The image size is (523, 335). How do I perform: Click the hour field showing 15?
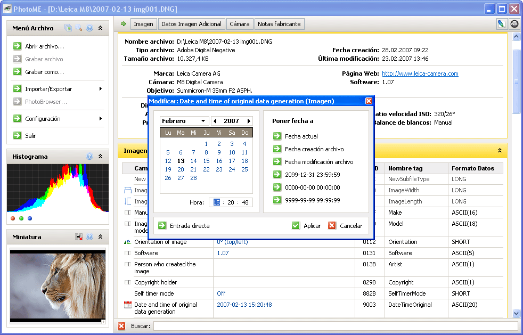216,202
